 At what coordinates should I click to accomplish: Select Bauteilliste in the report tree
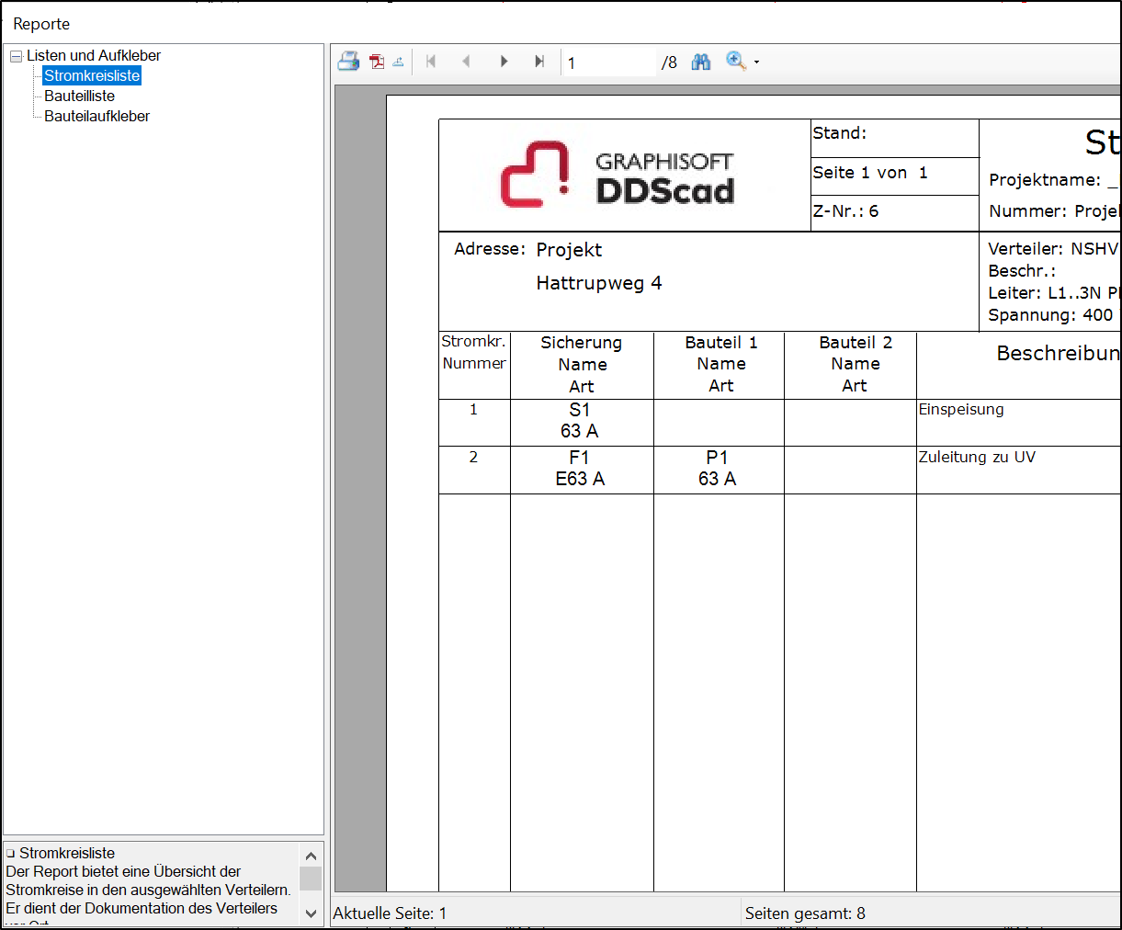pos(80,96)
